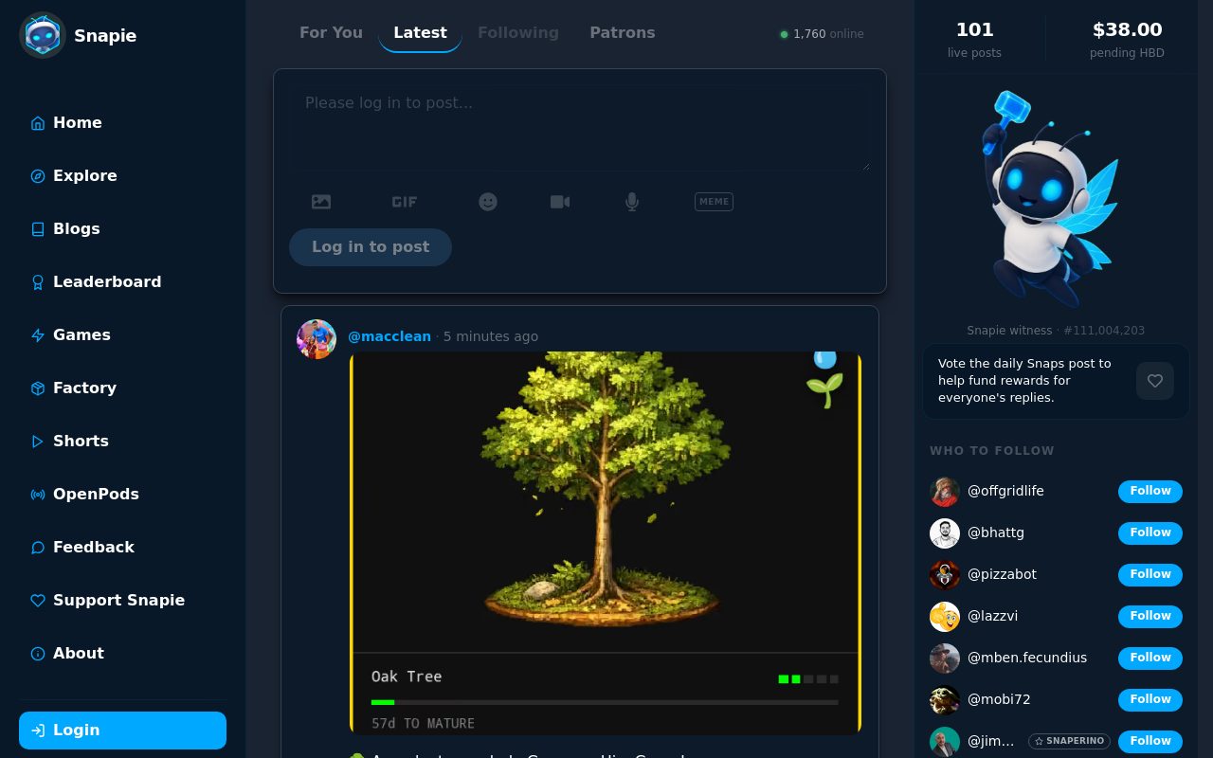This screenshot has height=758, width=1213.
Task: Follow @offgridlife
Action: [x=1150, y=492]
